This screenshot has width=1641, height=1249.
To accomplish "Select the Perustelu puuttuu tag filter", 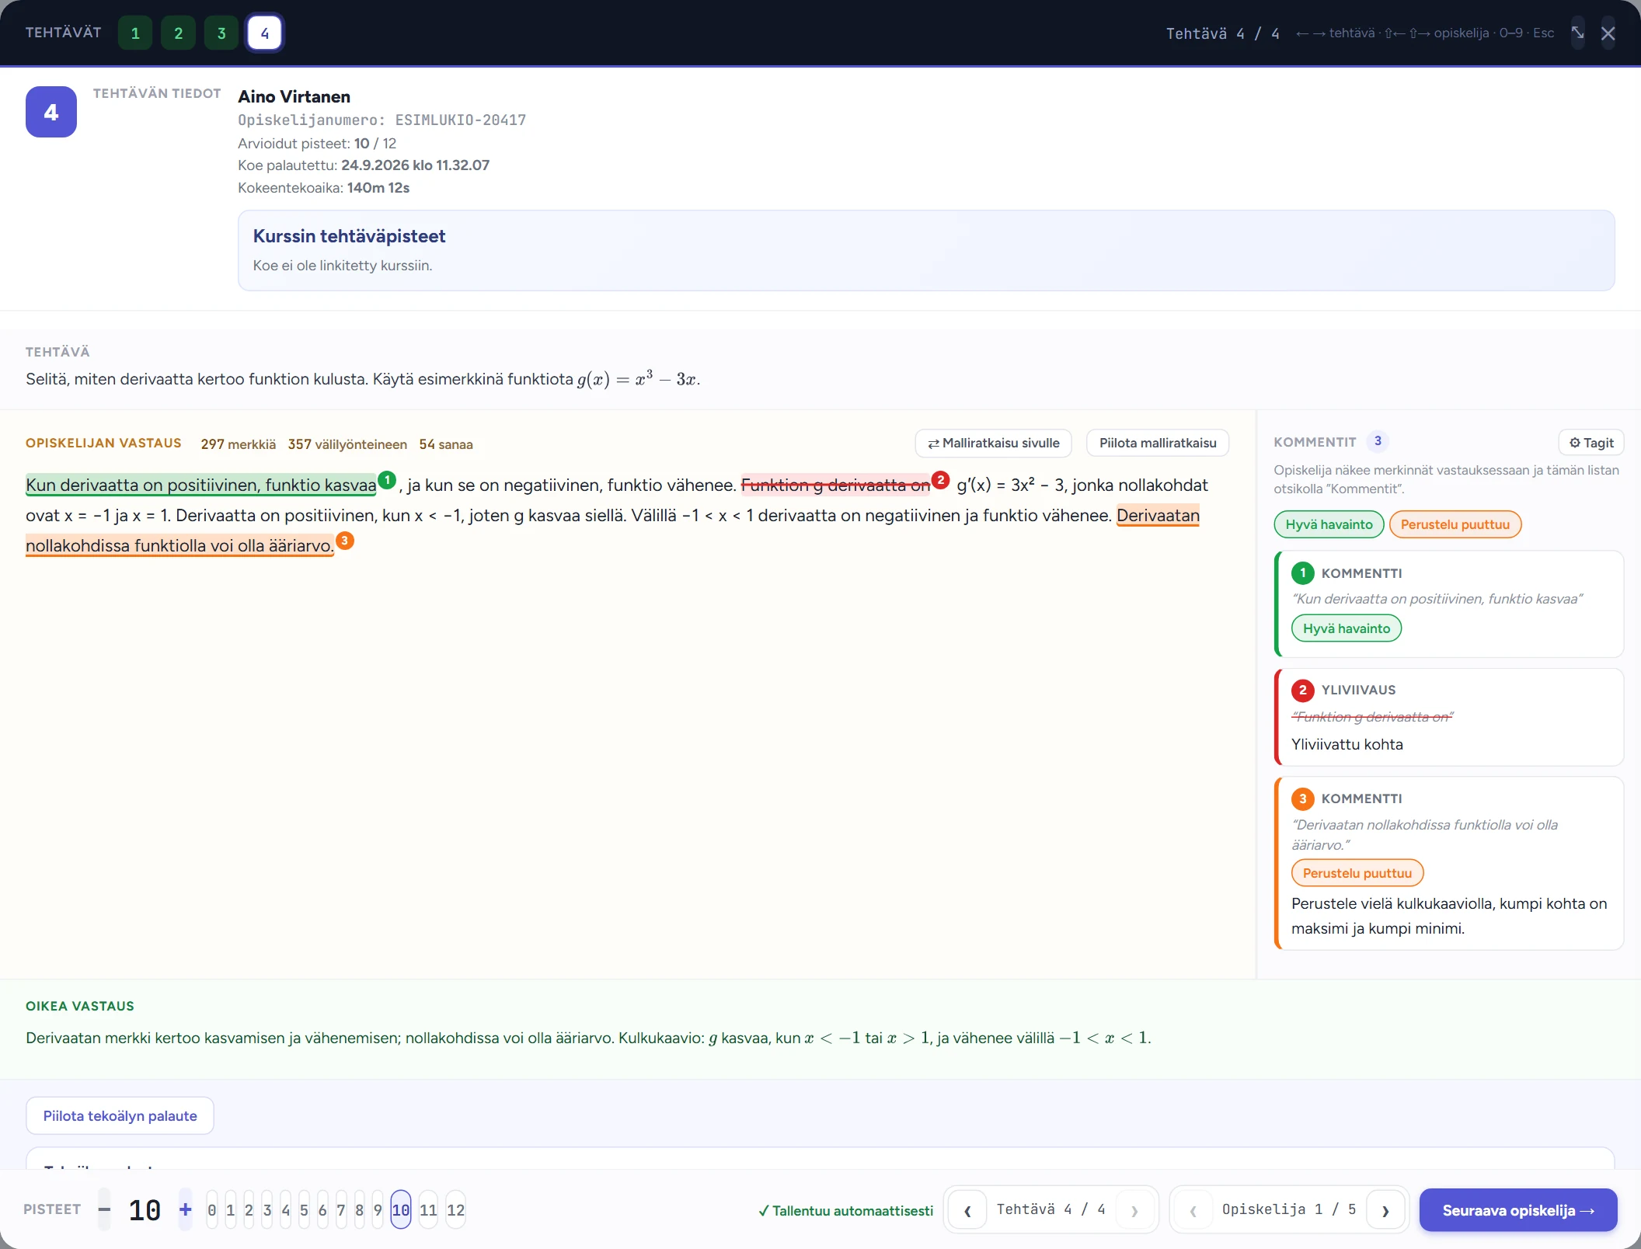I will (x=1455, y=524).
